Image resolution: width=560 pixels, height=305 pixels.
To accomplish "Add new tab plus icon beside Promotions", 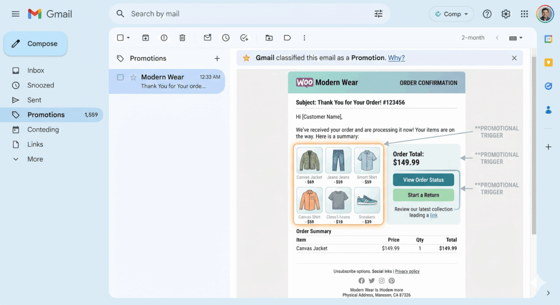I will point(217,58).
